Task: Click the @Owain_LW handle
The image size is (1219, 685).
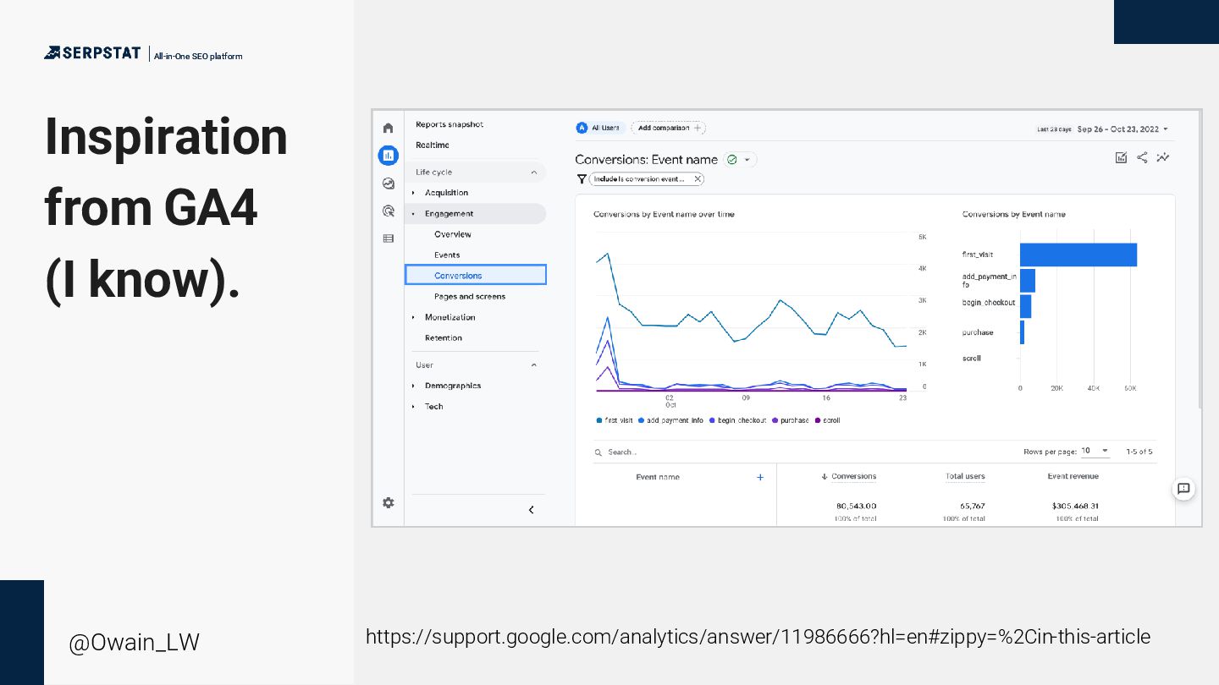Action: (x=134, y=643)
